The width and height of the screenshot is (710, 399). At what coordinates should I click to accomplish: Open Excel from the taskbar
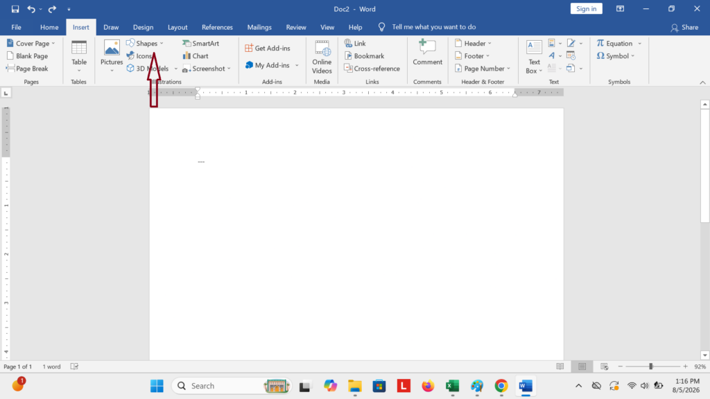click(x=452, y=386)
